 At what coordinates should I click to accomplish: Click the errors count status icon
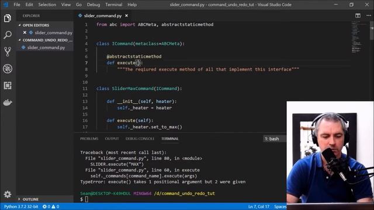(46, 206)
